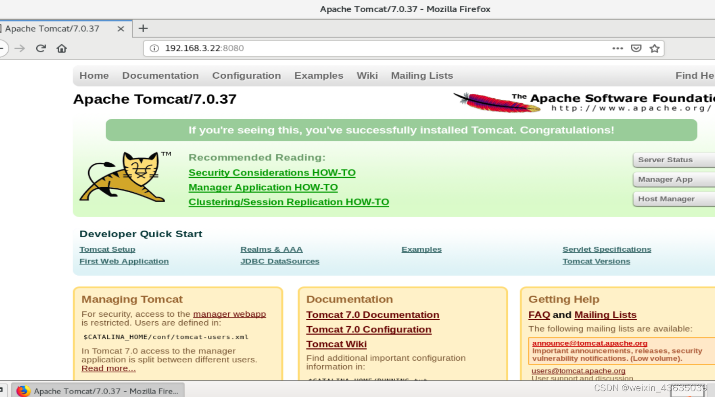Open Tomcat 7.0 Documentation link
The height and width of the screenshot is (397, 715).
[373, 315]
